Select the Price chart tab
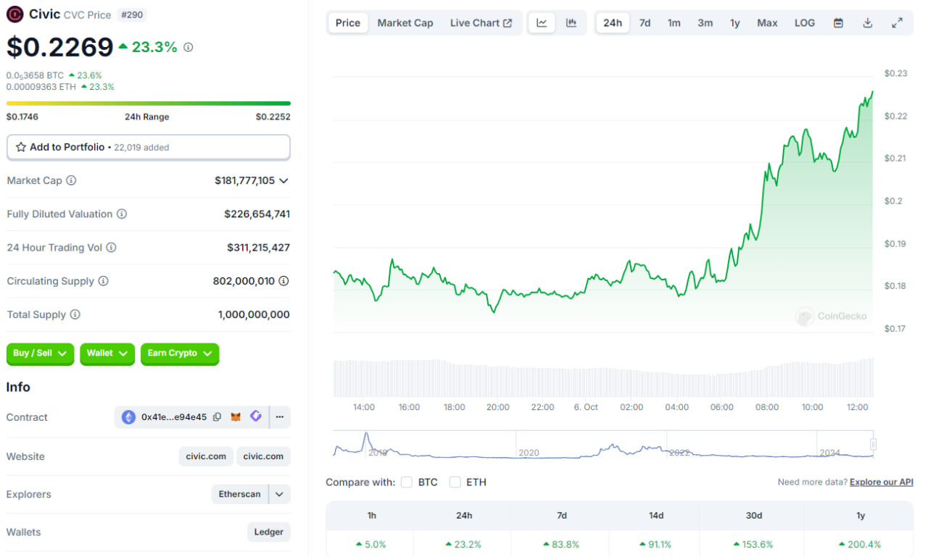Screen dimensions: 928x557 click(x=348, y=23)
